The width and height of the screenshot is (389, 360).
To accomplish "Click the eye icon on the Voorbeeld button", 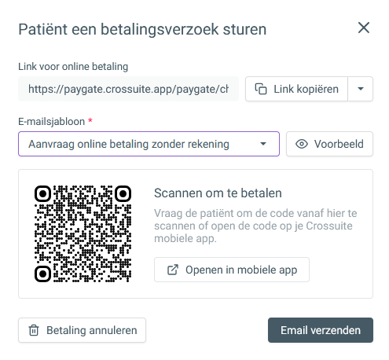I will click(x=302, y=144).
